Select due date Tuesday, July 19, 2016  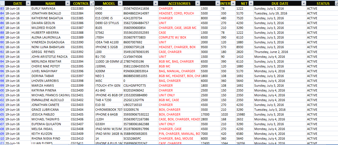[x=280, y=13]
